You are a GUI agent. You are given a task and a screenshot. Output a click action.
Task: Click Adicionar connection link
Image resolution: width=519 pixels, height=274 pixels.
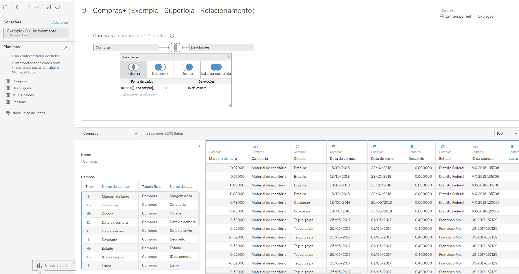60,22
